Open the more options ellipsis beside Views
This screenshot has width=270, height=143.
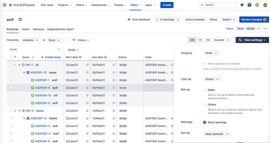point(266,29)
